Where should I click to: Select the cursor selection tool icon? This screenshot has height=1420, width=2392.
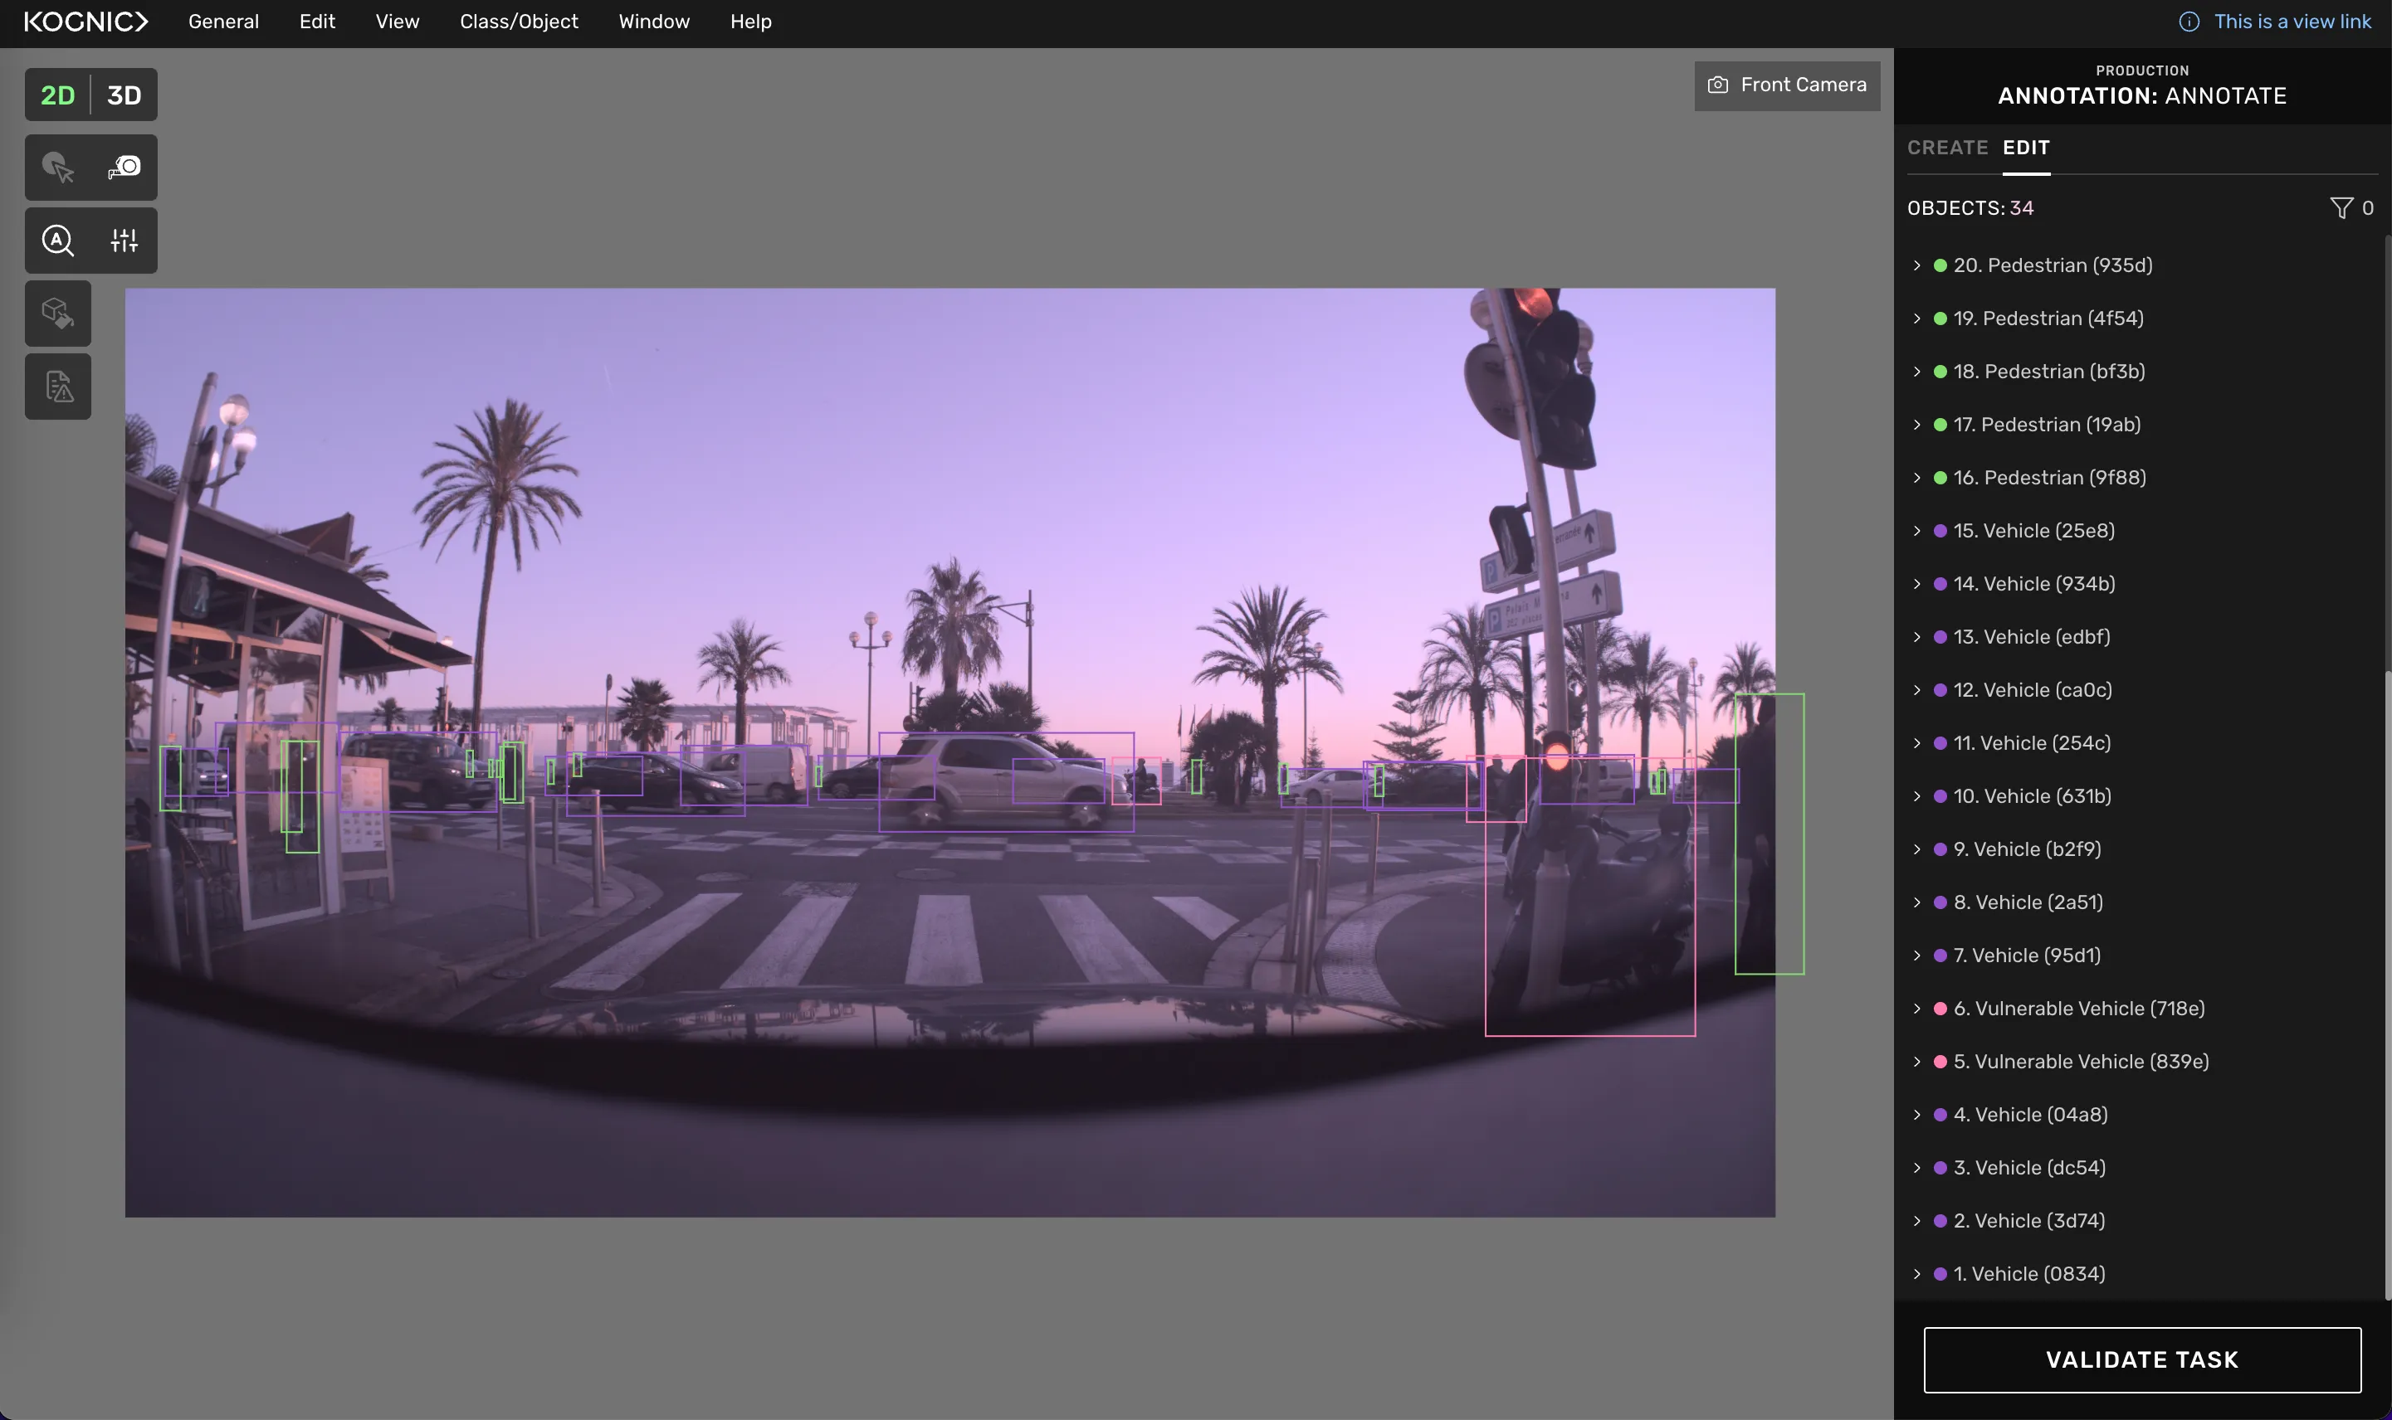[57, 168]
